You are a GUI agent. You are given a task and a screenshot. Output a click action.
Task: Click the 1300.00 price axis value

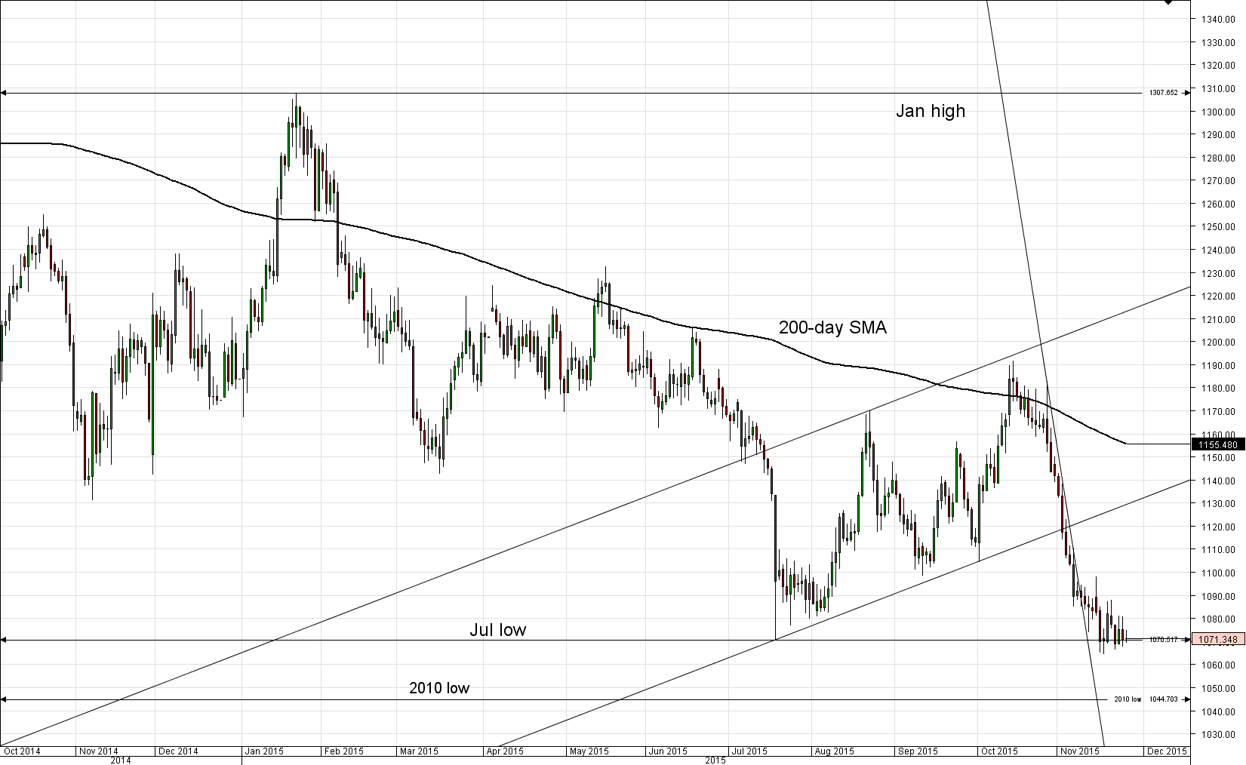[x=1220, y=112]
